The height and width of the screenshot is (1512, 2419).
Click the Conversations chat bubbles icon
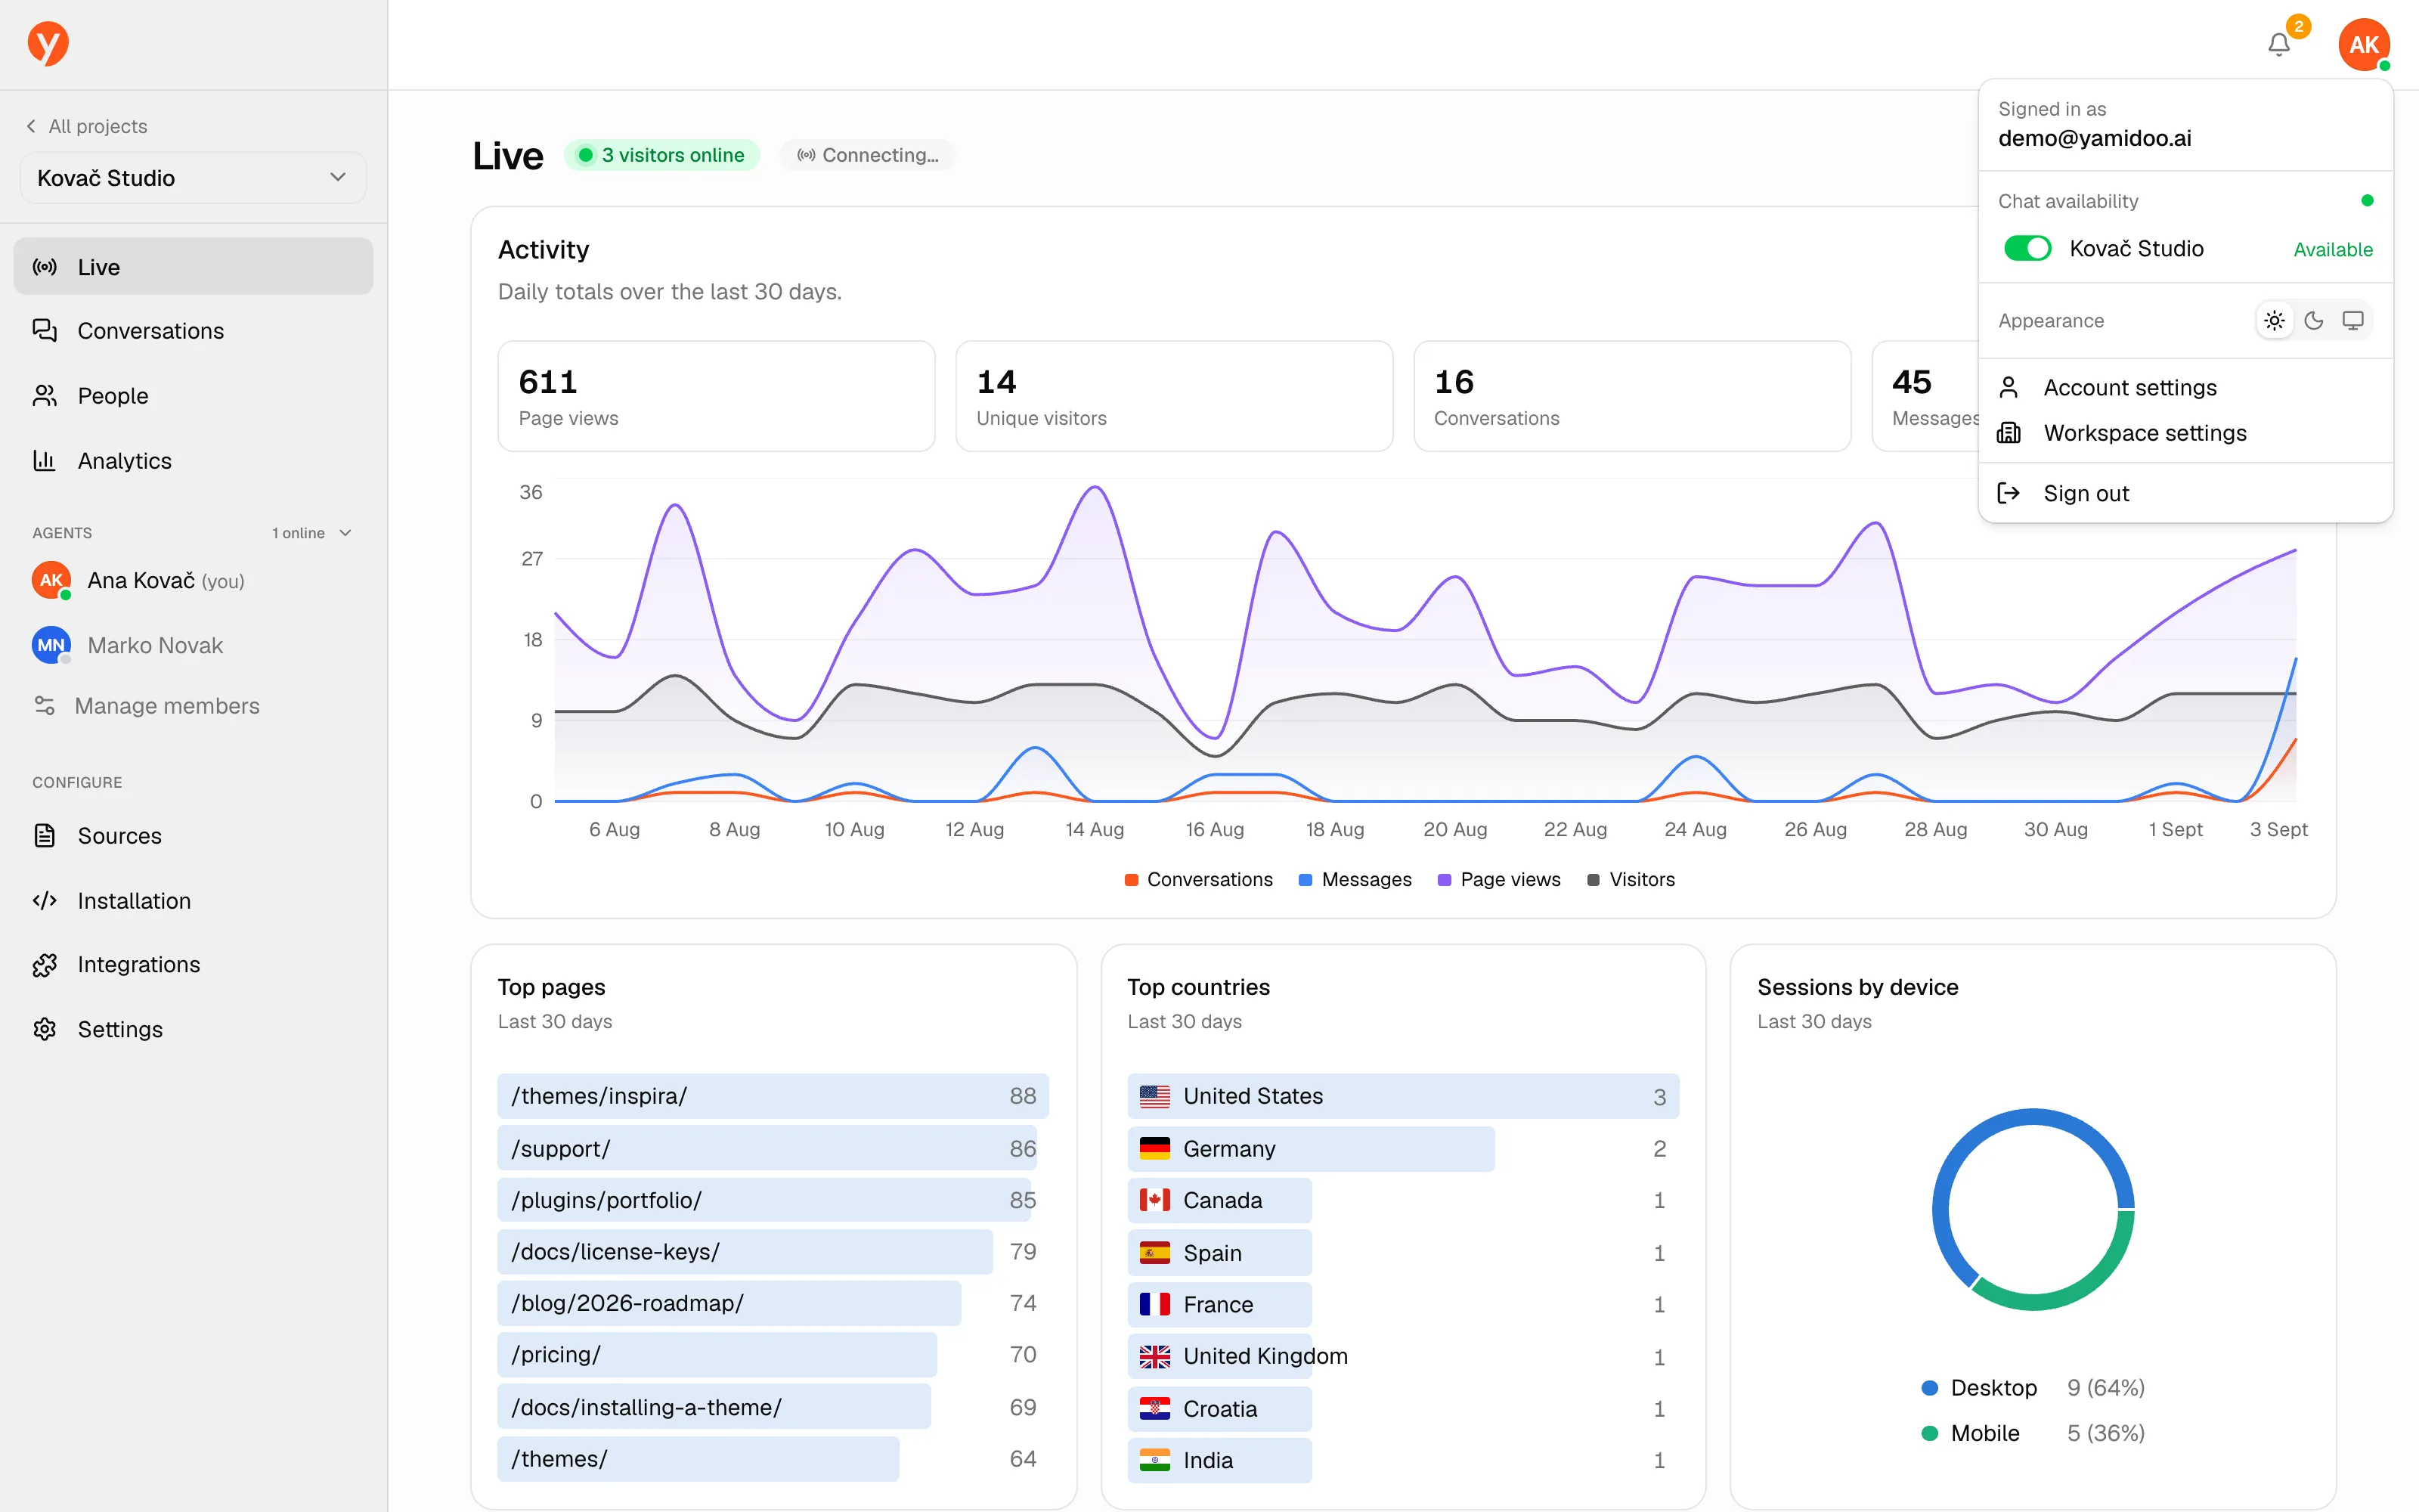click(x=45, y=331)
